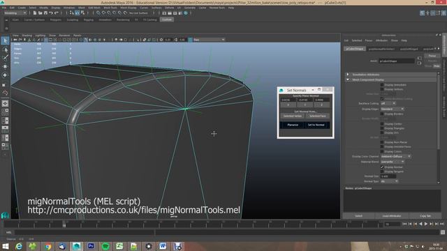Enable the Display Borders checkbox

pyautogui.click(x=382, y=114)
